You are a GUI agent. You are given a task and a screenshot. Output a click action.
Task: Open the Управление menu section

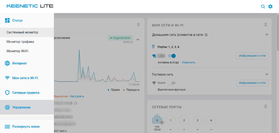tap(21, 107)
